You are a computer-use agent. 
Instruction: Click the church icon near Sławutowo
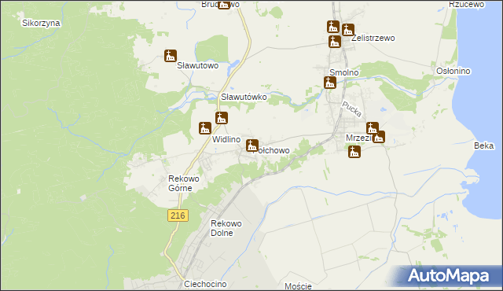171,56
